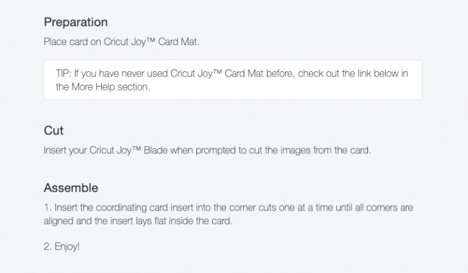Image resolution: width=468 pixels, height=273 pixels.
Task: Click 'More Help section' text in the tip
Action: tap(110, 87)
